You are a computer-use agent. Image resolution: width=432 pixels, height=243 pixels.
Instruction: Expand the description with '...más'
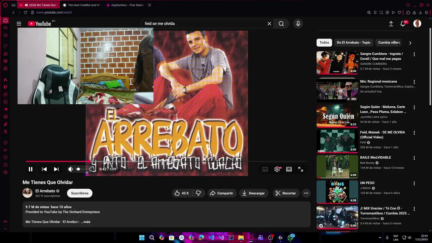(x=86, y=222)
